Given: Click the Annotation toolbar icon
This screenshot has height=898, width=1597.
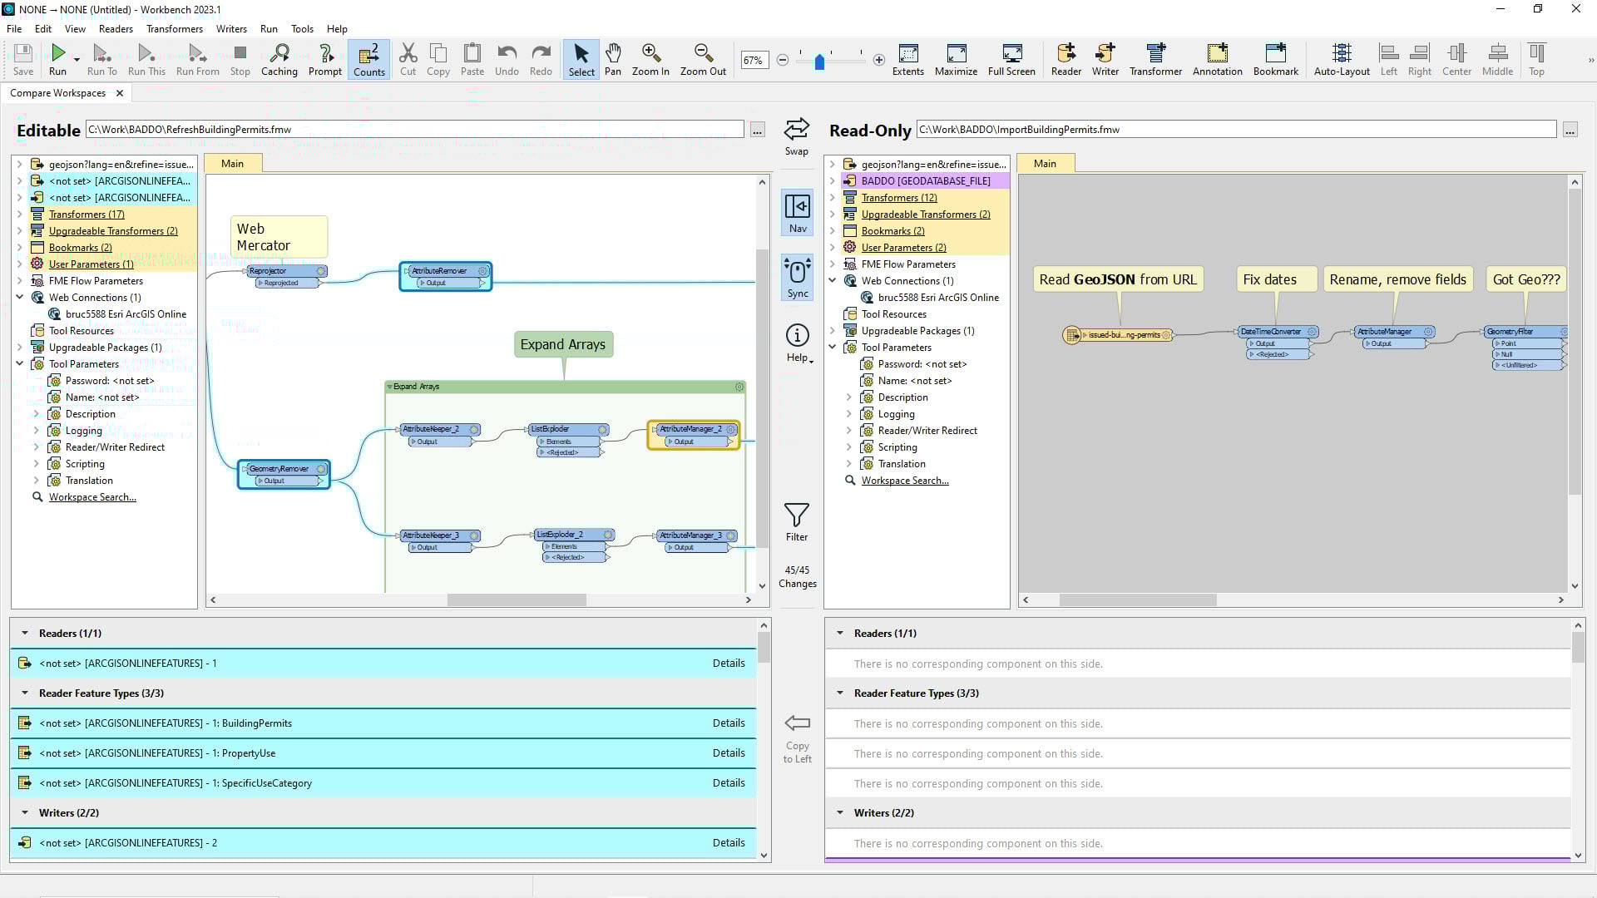Looking at the screenshot, I should pos(1216,54).
